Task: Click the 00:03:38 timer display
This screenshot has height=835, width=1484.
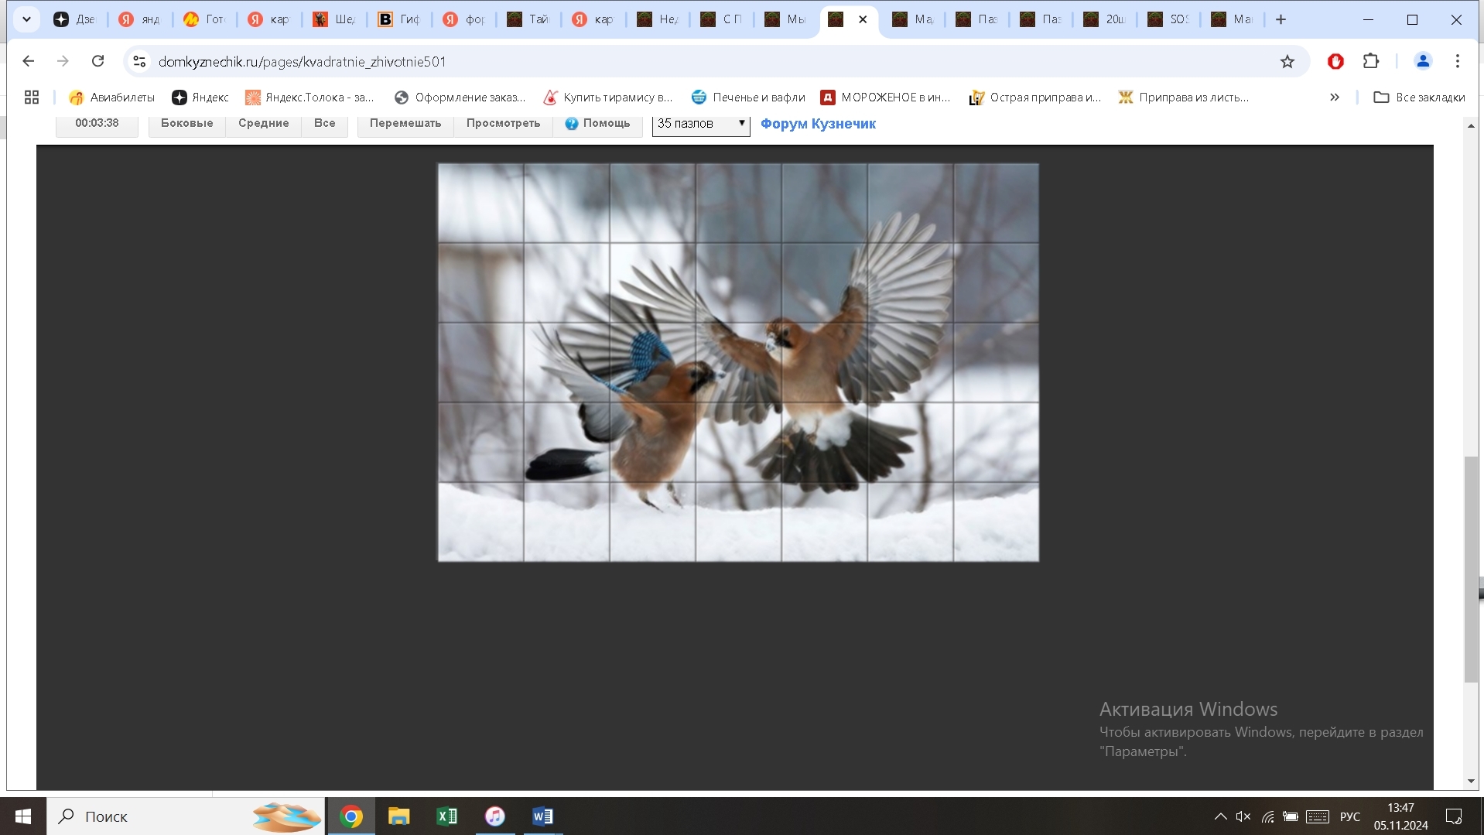Action: (x=97, y=124)
